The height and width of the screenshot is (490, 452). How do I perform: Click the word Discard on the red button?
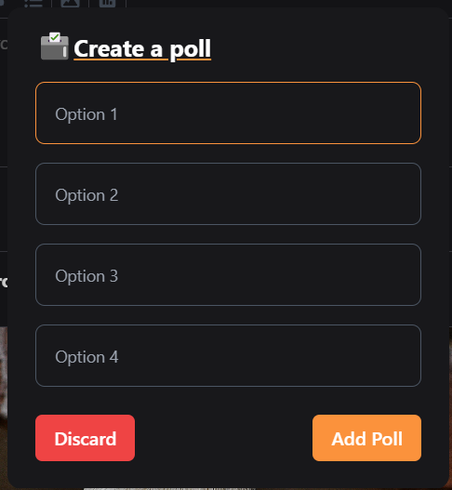click(86, 439)
